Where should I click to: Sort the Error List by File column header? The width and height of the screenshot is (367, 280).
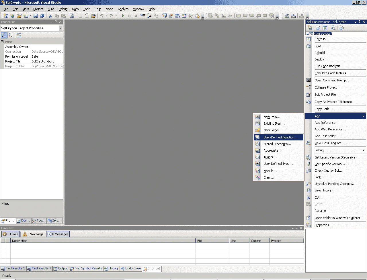(212, 241)
